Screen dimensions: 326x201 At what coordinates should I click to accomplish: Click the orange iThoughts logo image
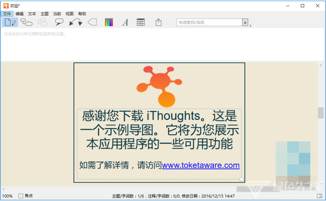click(x=159, y=86)
